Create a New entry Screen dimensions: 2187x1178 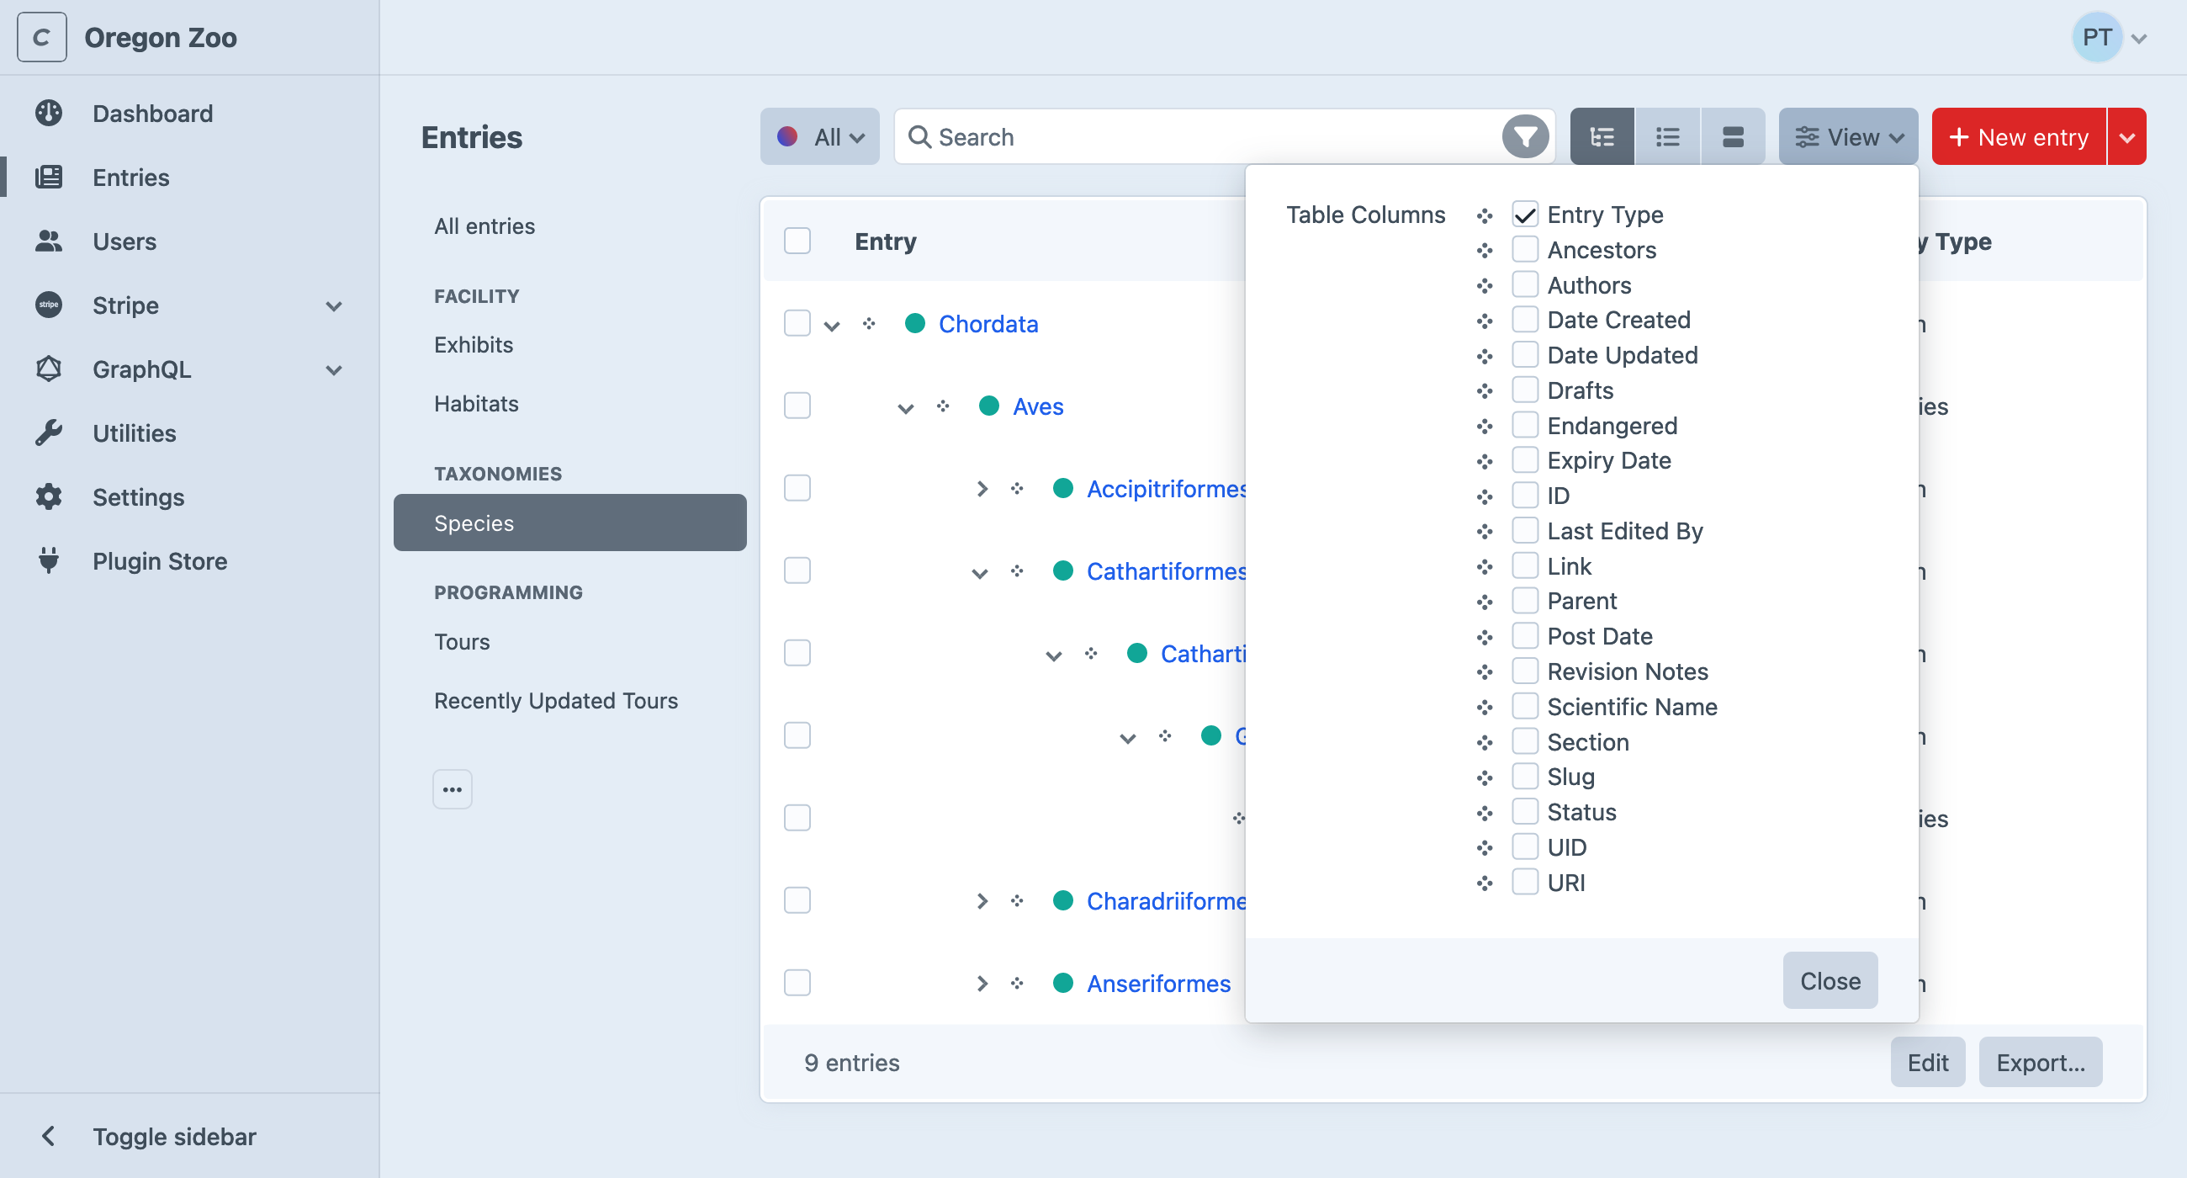click(x=2019, y=135)
